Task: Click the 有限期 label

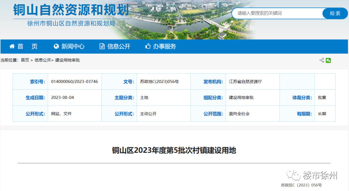Action: click(x=304, y=114)
